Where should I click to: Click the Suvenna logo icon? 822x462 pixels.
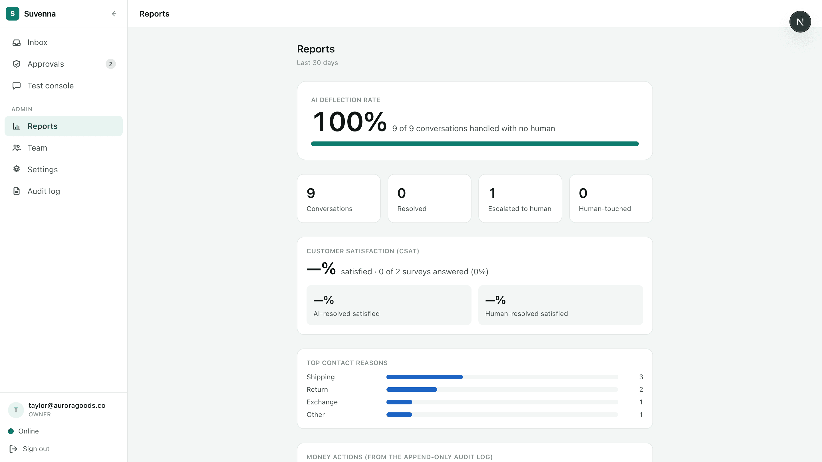tap(13, 14)
